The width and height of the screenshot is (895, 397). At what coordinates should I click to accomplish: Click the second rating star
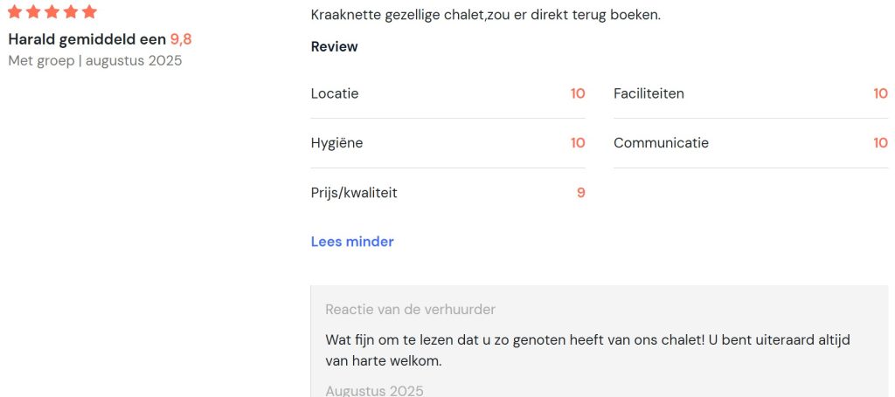[x=33, y=11]
